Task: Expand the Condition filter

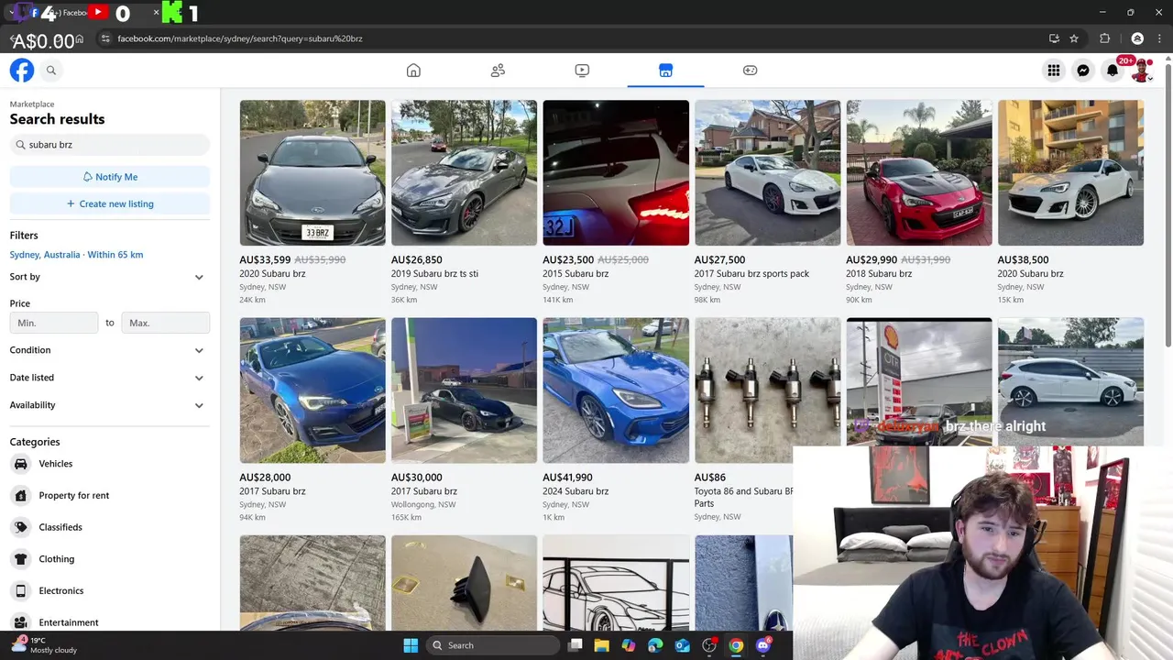Action: pyautogui.click(x=110, y=350)
